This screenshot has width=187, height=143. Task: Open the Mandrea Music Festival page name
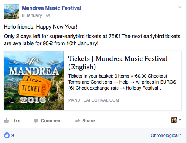(51, 8)
